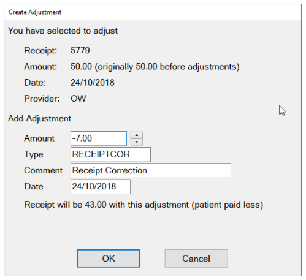This screenshot has width=306, height=280.
Task: Confirm the adjustment with OK
Action: (109, 259)
